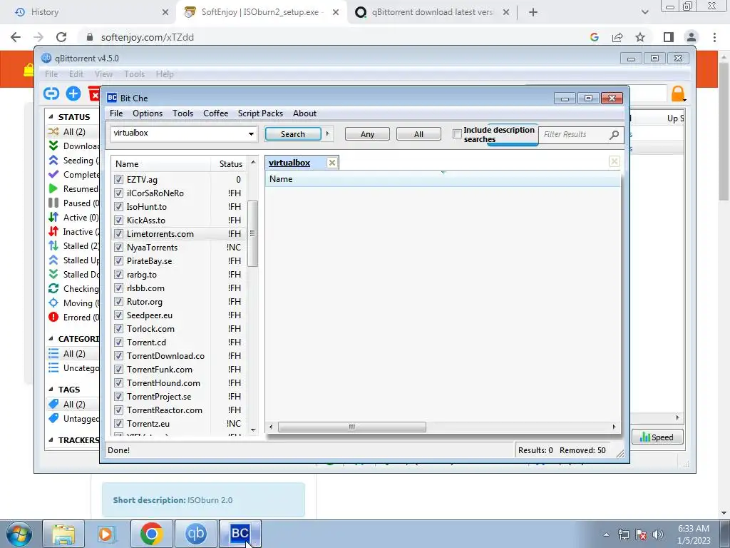This screenshot has width=730, height=548.
Task: Select Errored filter in qBittorrent sidebar
Action: tap(73, 318)
